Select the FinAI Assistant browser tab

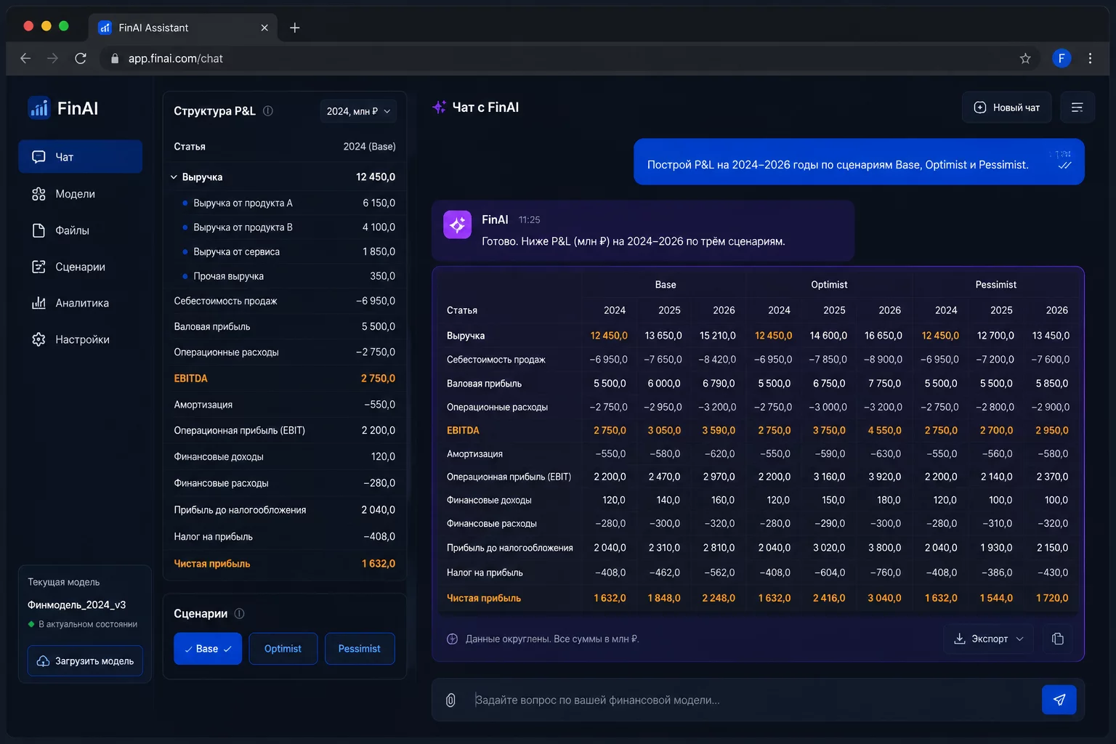[185, 28]
